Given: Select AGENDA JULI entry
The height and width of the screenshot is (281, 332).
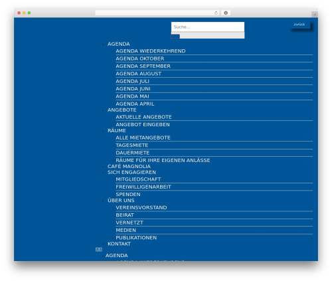Looking at the screenshot, I should 132,81.
